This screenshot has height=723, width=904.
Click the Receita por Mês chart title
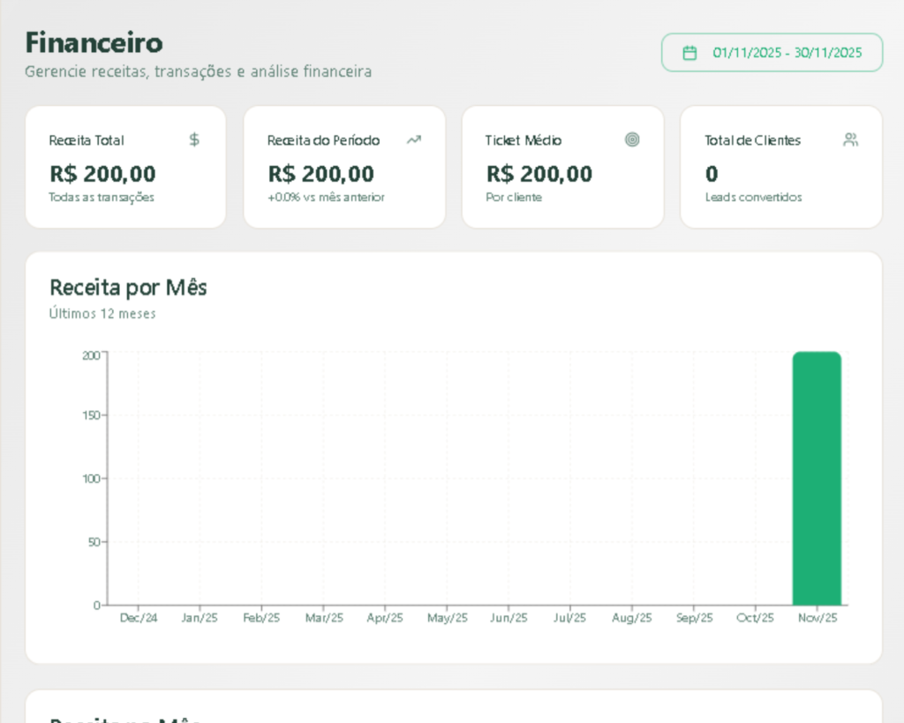128,287
